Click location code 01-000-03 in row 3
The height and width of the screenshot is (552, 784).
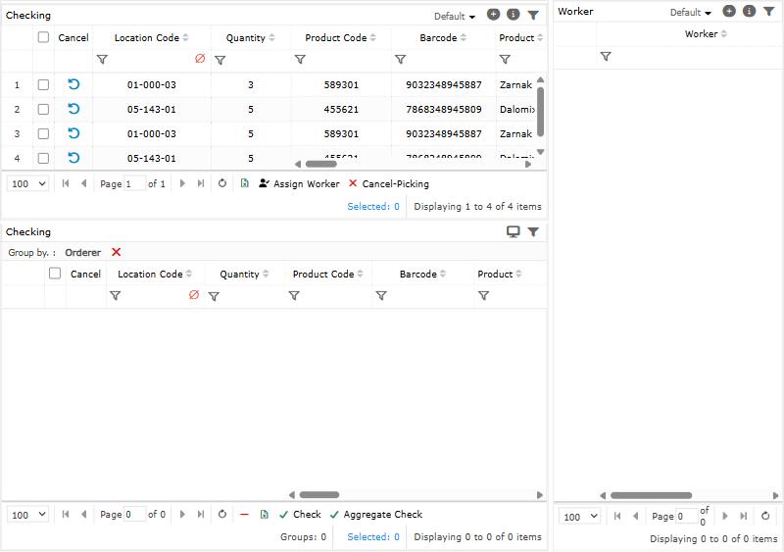click(152, 133)
